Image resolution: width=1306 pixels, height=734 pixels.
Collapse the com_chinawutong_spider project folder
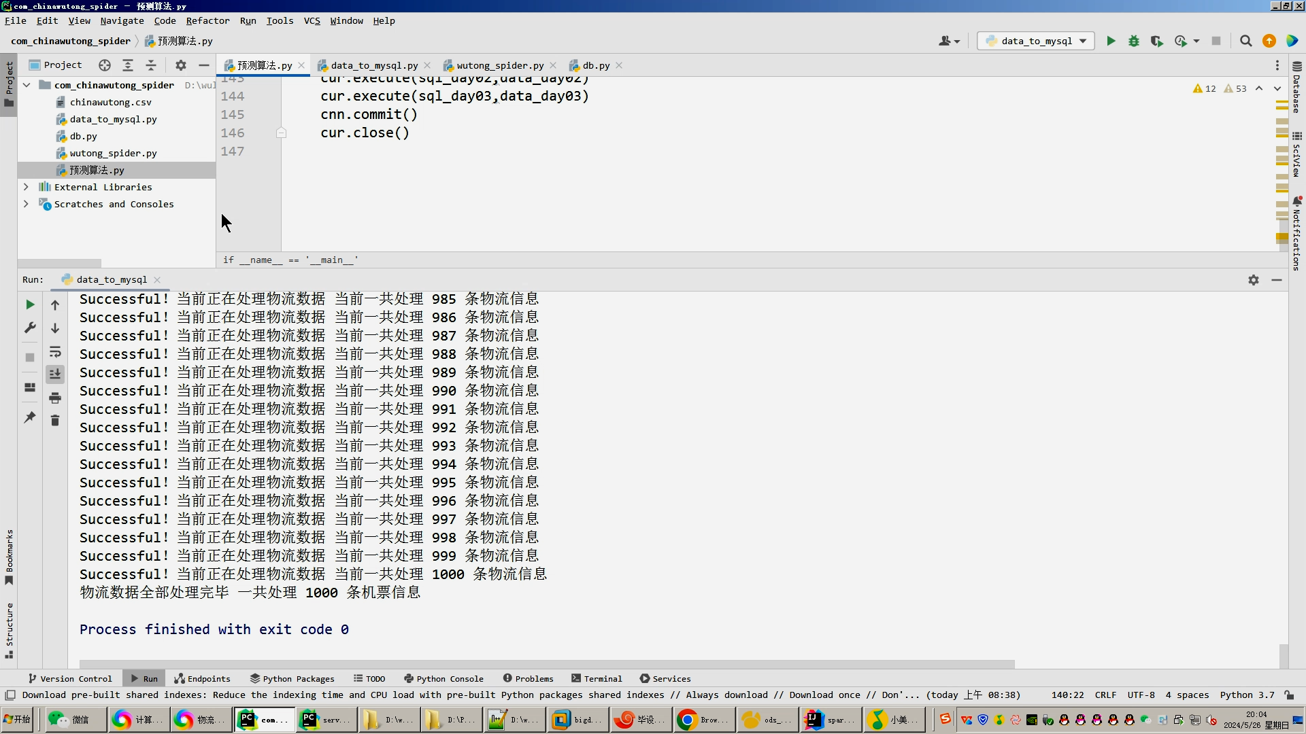26,85
